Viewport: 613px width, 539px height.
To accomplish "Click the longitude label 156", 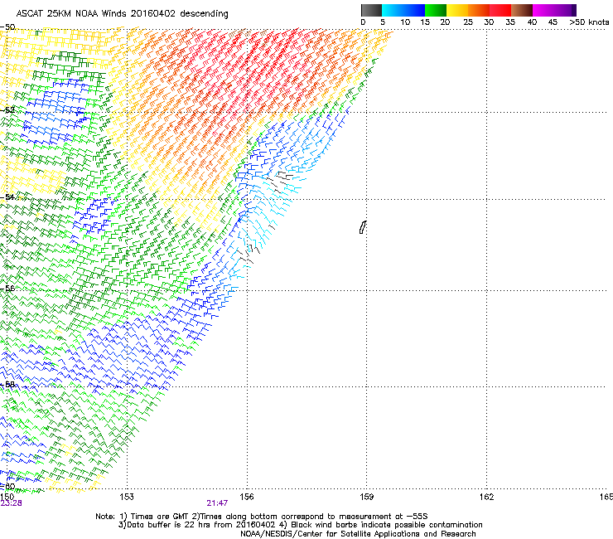I will (x=247, y=497).
